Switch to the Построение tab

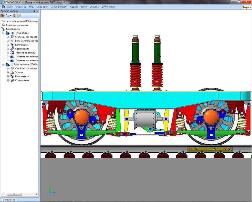pos(8,200)
